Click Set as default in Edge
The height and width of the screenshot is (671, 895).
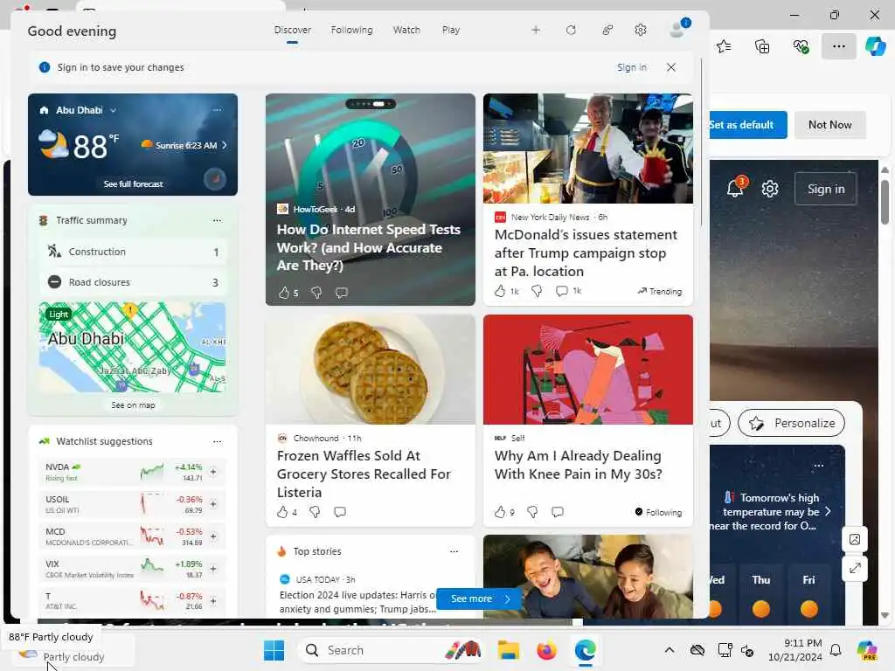(x=747, y=125)
